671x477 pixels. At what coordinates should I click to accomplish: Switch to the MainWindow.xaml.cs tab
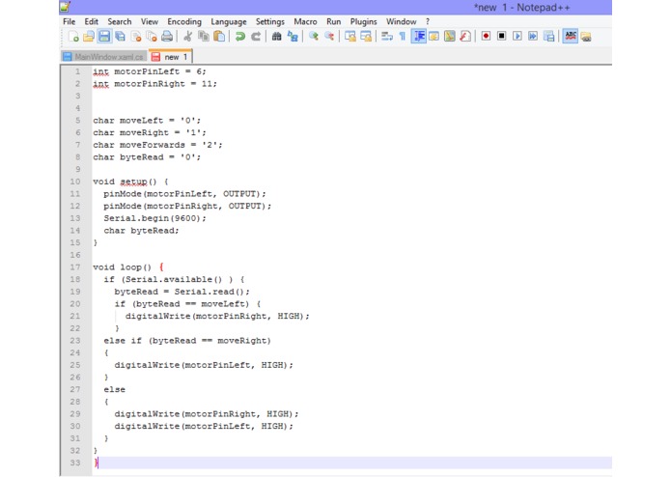(x=103, y=56)
